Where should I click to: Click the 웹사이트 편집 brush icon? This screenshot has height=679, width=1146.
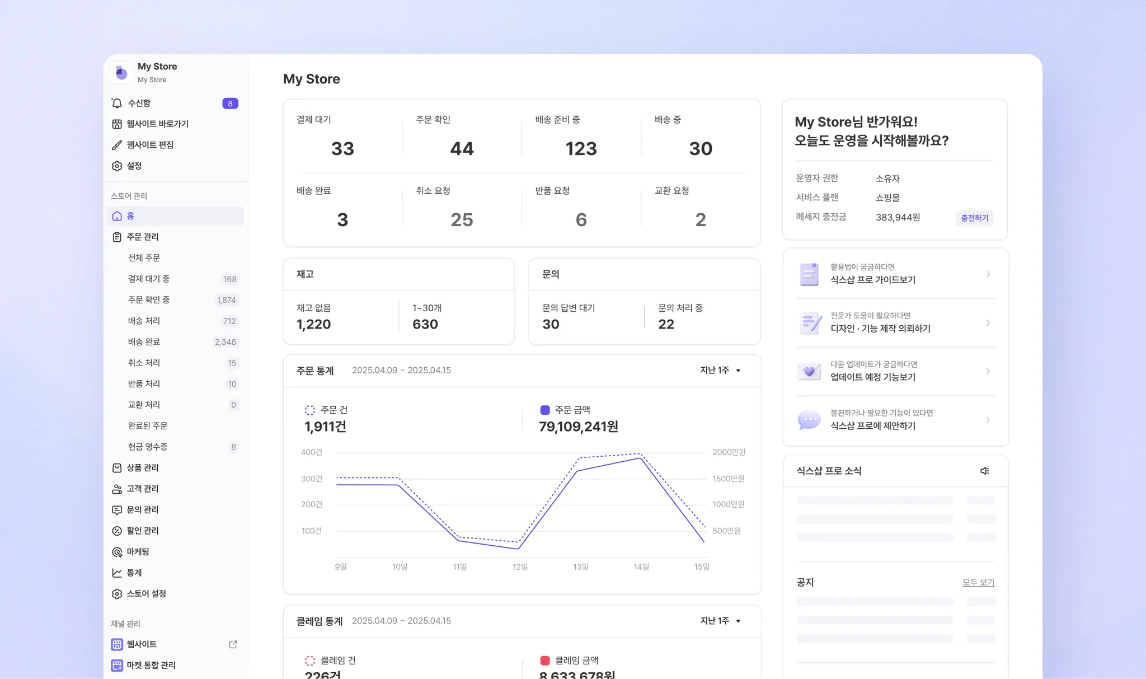click(x=117, y=145)
